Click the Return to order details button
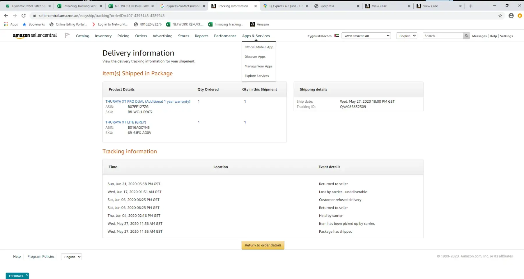524x279 pixels. [x=263, y=245]
